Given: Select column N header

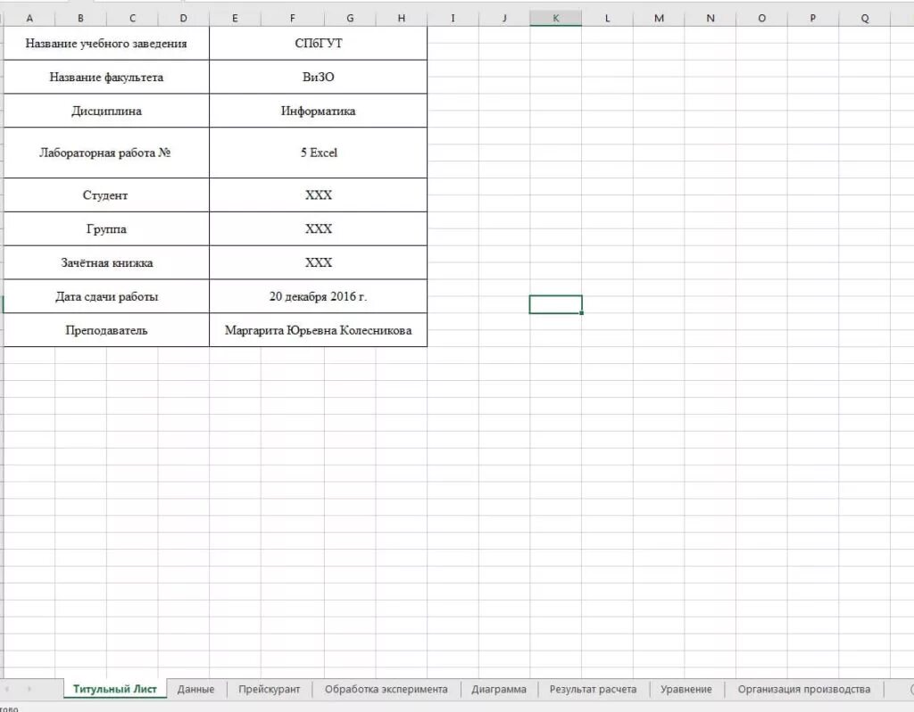Looking at the screenshot, I should [x=710, y=18].
